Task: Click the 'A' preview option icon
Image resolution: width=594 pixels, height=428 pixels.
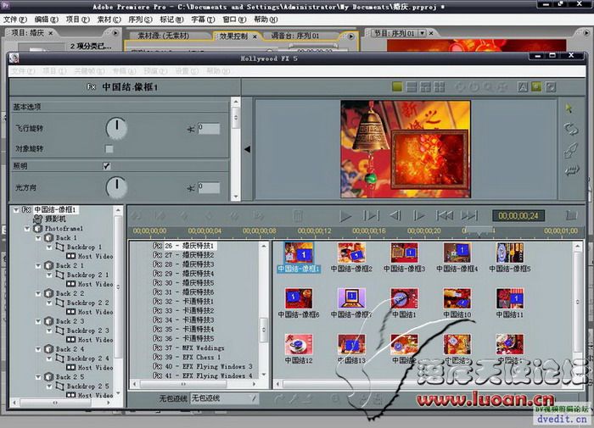Action: coord(523,87)
